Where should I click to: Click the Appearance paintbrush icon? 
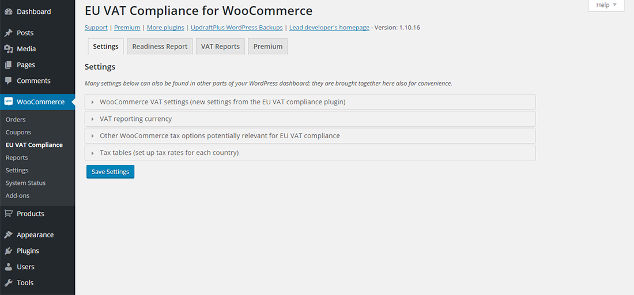[9, 235]
